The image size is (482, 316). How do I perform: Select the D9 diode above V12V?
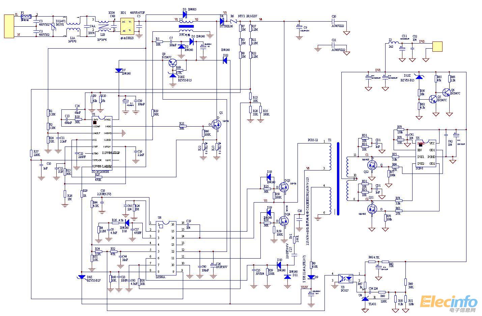pos(312,277)
